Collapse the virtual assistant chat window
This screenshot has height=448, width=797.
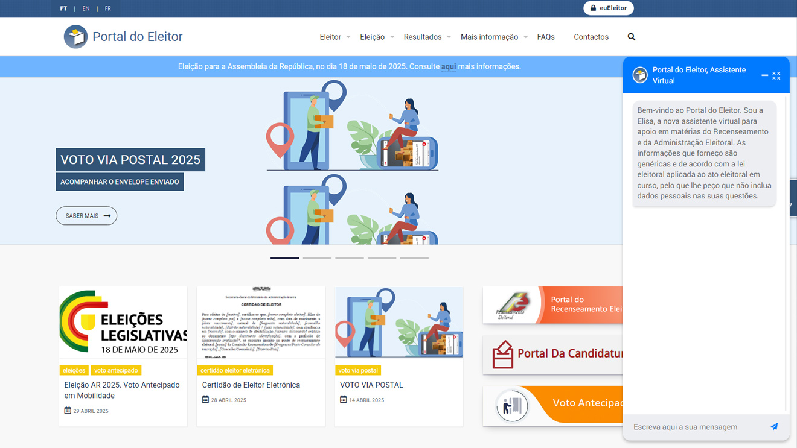point(764,75)
